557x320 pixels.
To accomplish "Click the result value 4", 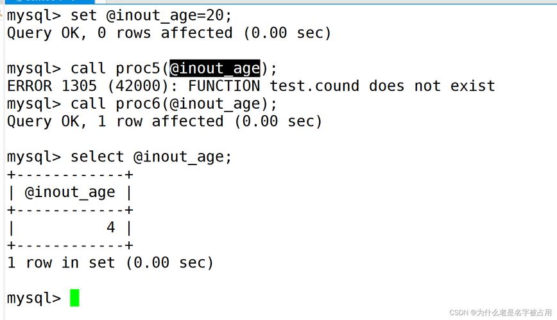I will point(111,227).
